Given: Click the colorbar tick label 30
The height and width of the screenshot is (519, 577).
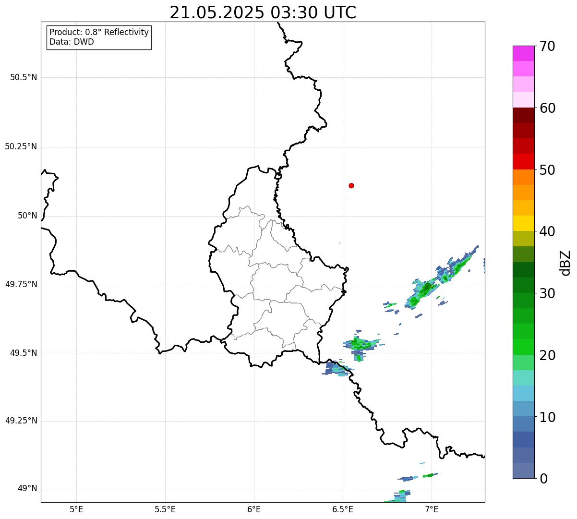Looking at the screenshot, I should (547, 293).
